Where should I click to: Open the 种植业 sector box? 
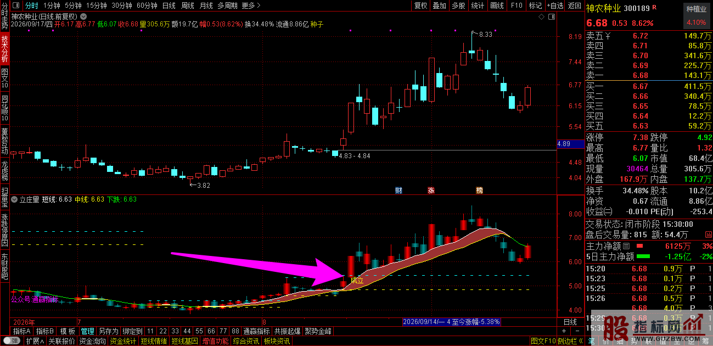pos(697,16)
